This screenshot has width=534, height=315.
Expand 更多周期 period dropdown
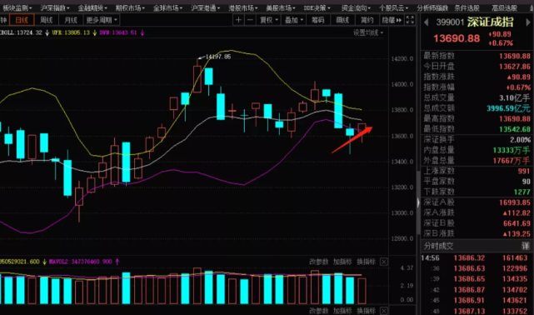coord(102,20)
